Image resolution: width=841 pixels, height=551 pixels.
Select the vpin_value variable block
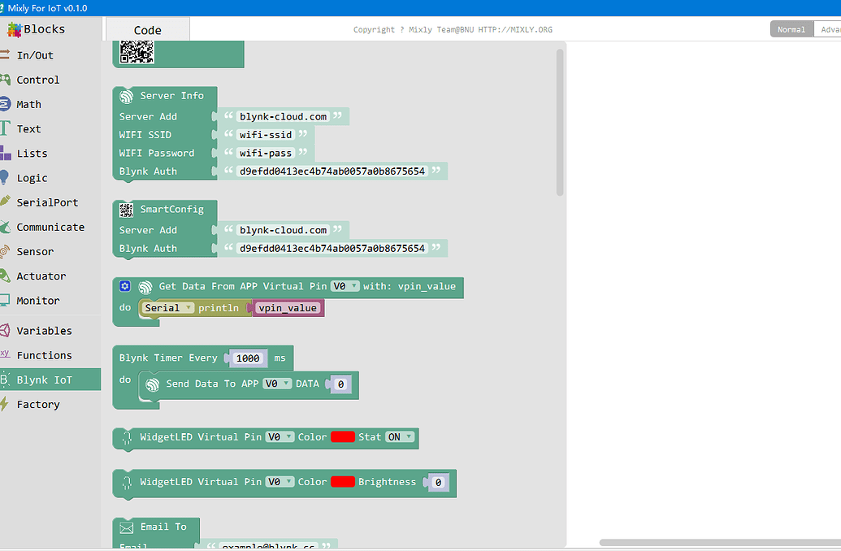tap(288, 308)
